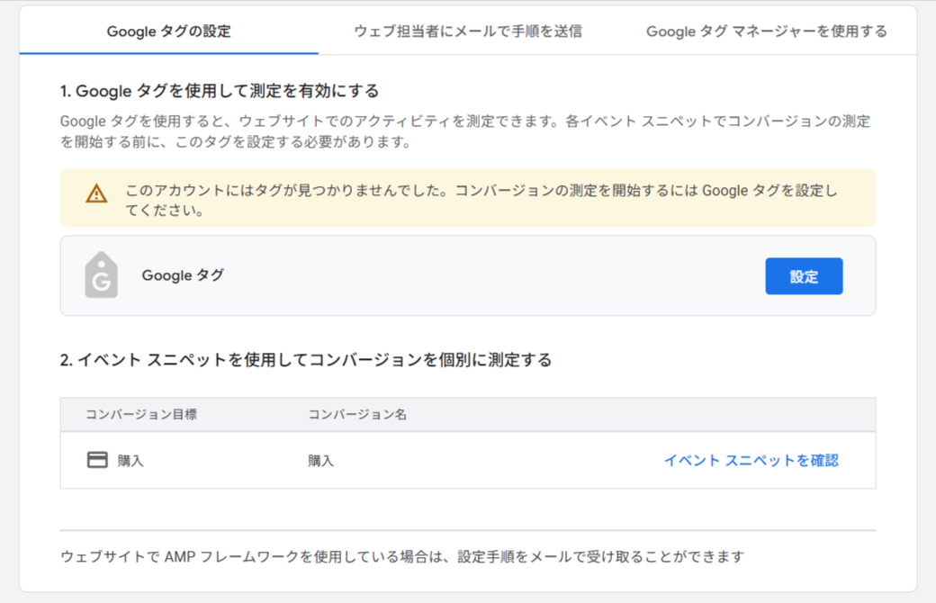Click the yellow warning triangle icon
Screen dimensions: 936x603
tap(96, 193)
